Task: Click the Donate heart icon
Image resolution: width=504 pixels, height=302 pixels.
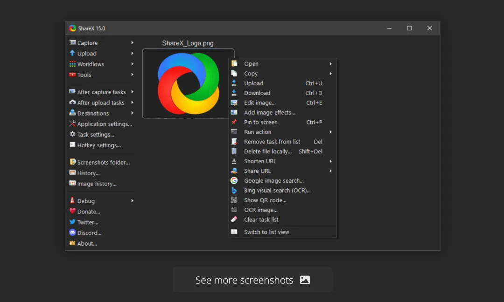Action: [x=72, y=211]
